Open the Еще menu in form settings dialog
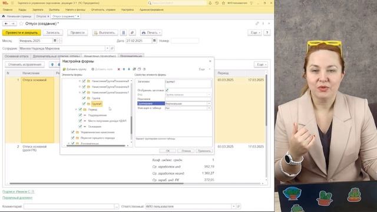This screenshot has width=377, height=212. (204, 69)
